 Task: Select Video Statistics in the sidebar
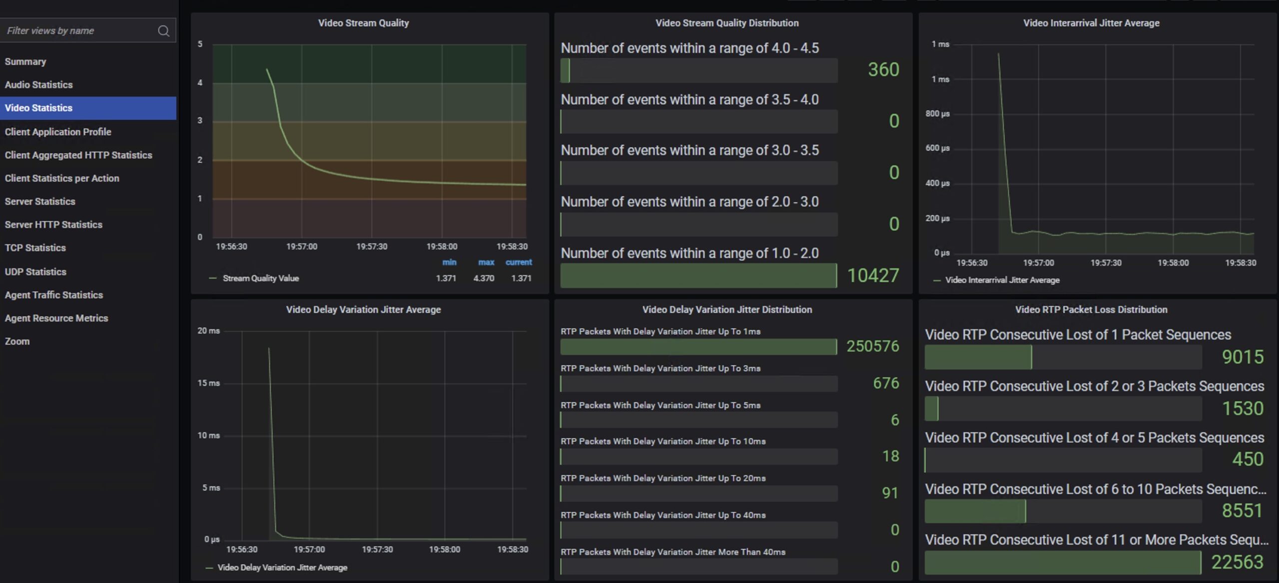click(38, 108)
